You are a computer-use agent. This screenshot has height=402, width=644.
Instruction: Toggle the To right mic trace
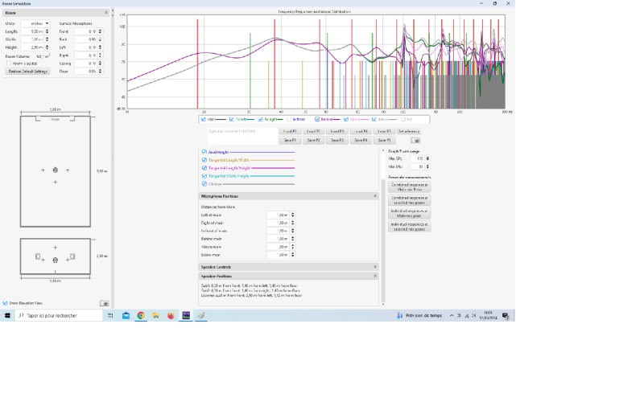click(x=260, y=119)
